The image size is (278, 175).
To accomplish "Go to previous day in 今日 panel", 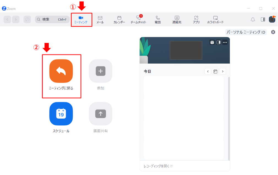I will (x=208, y=72).
